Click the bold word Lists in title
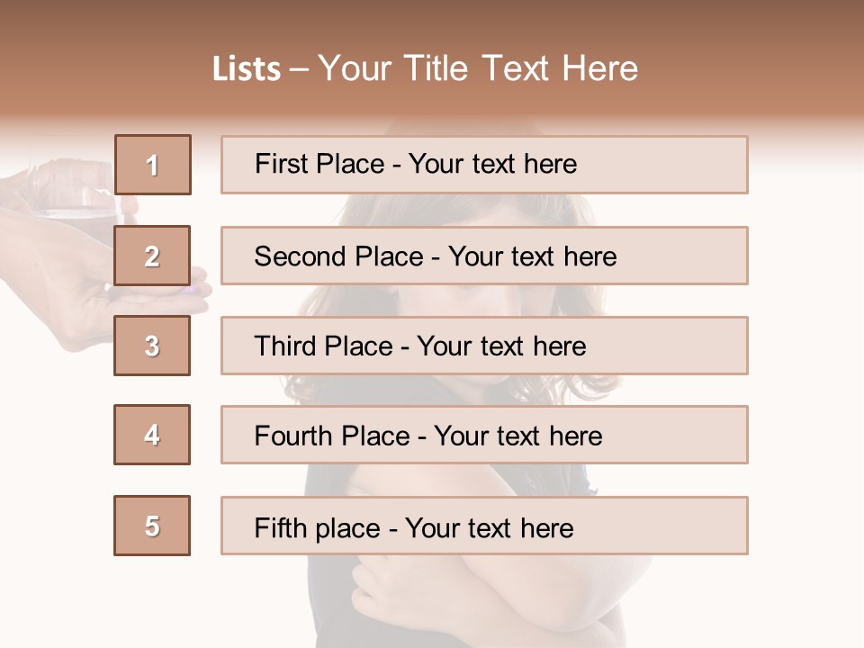 pyautogui.click(x=247, y=69)
